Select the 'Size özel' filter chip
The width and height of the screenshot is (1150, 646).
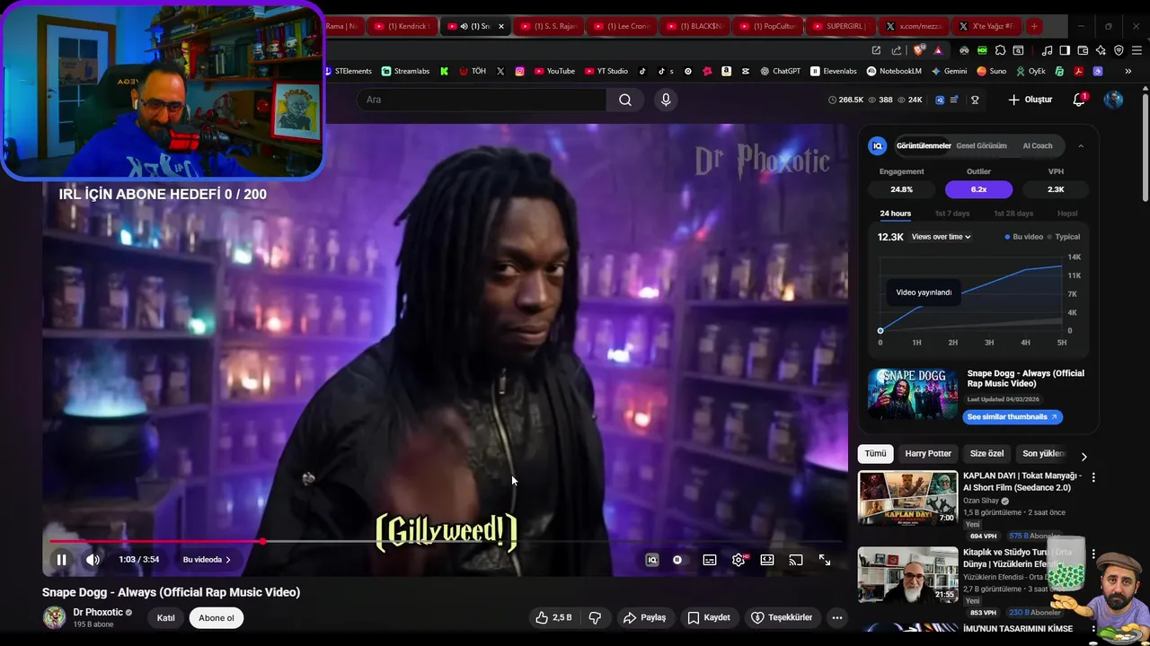point(986,454)
